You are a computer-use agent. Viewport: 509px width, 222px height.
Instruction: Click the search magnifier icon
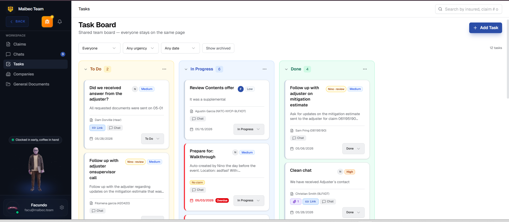point(440,9)
